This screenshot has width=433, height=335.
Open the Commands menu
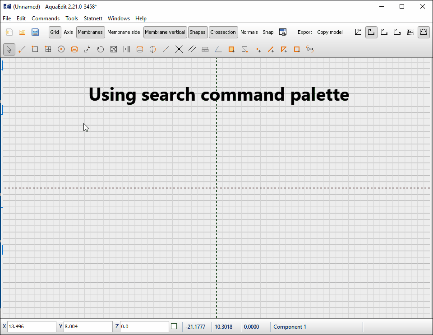coord(46,18)
